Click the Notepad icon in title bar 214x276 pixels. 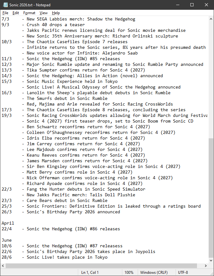tap(5, 5)
